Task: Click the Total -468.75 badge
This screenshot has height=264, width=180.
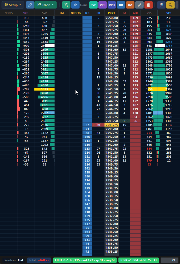Action: pos(39,260)
